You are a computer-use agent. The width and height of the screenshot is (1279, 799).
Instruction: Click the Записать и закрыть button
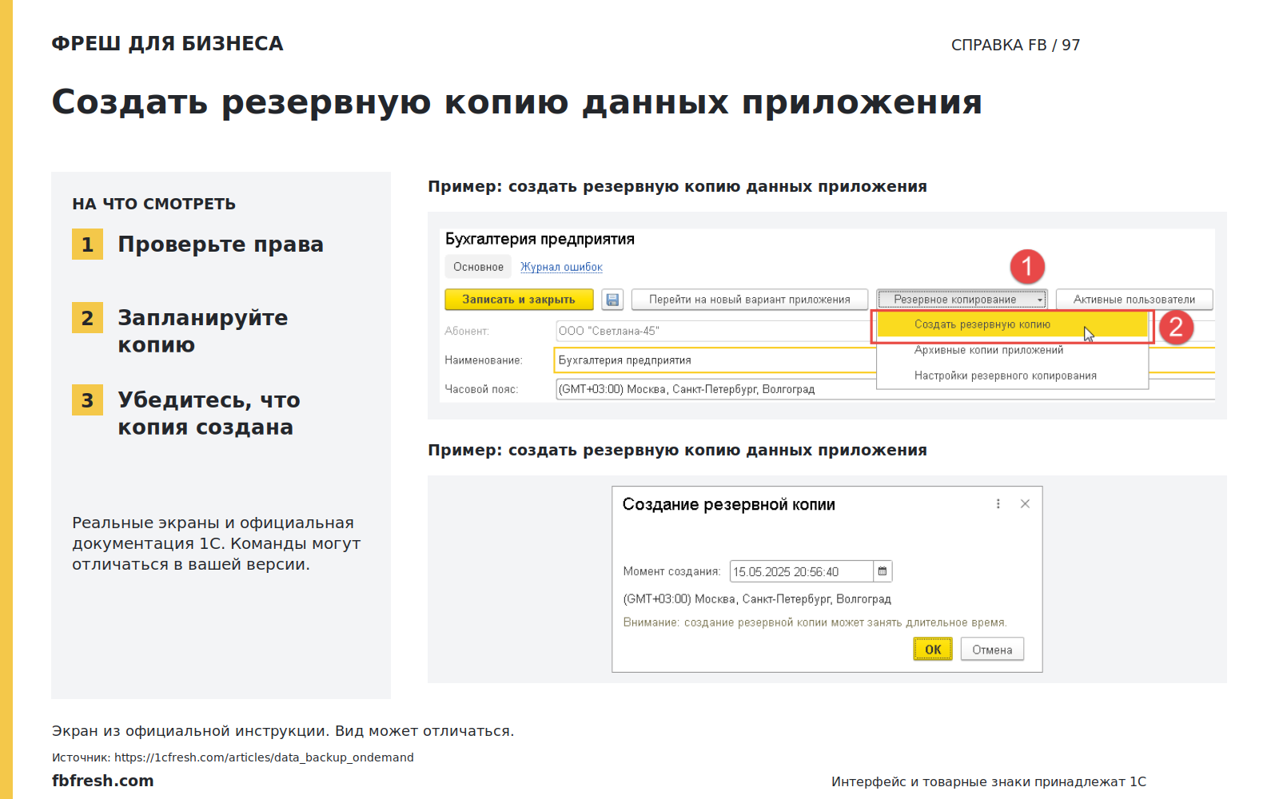point(519,300)
